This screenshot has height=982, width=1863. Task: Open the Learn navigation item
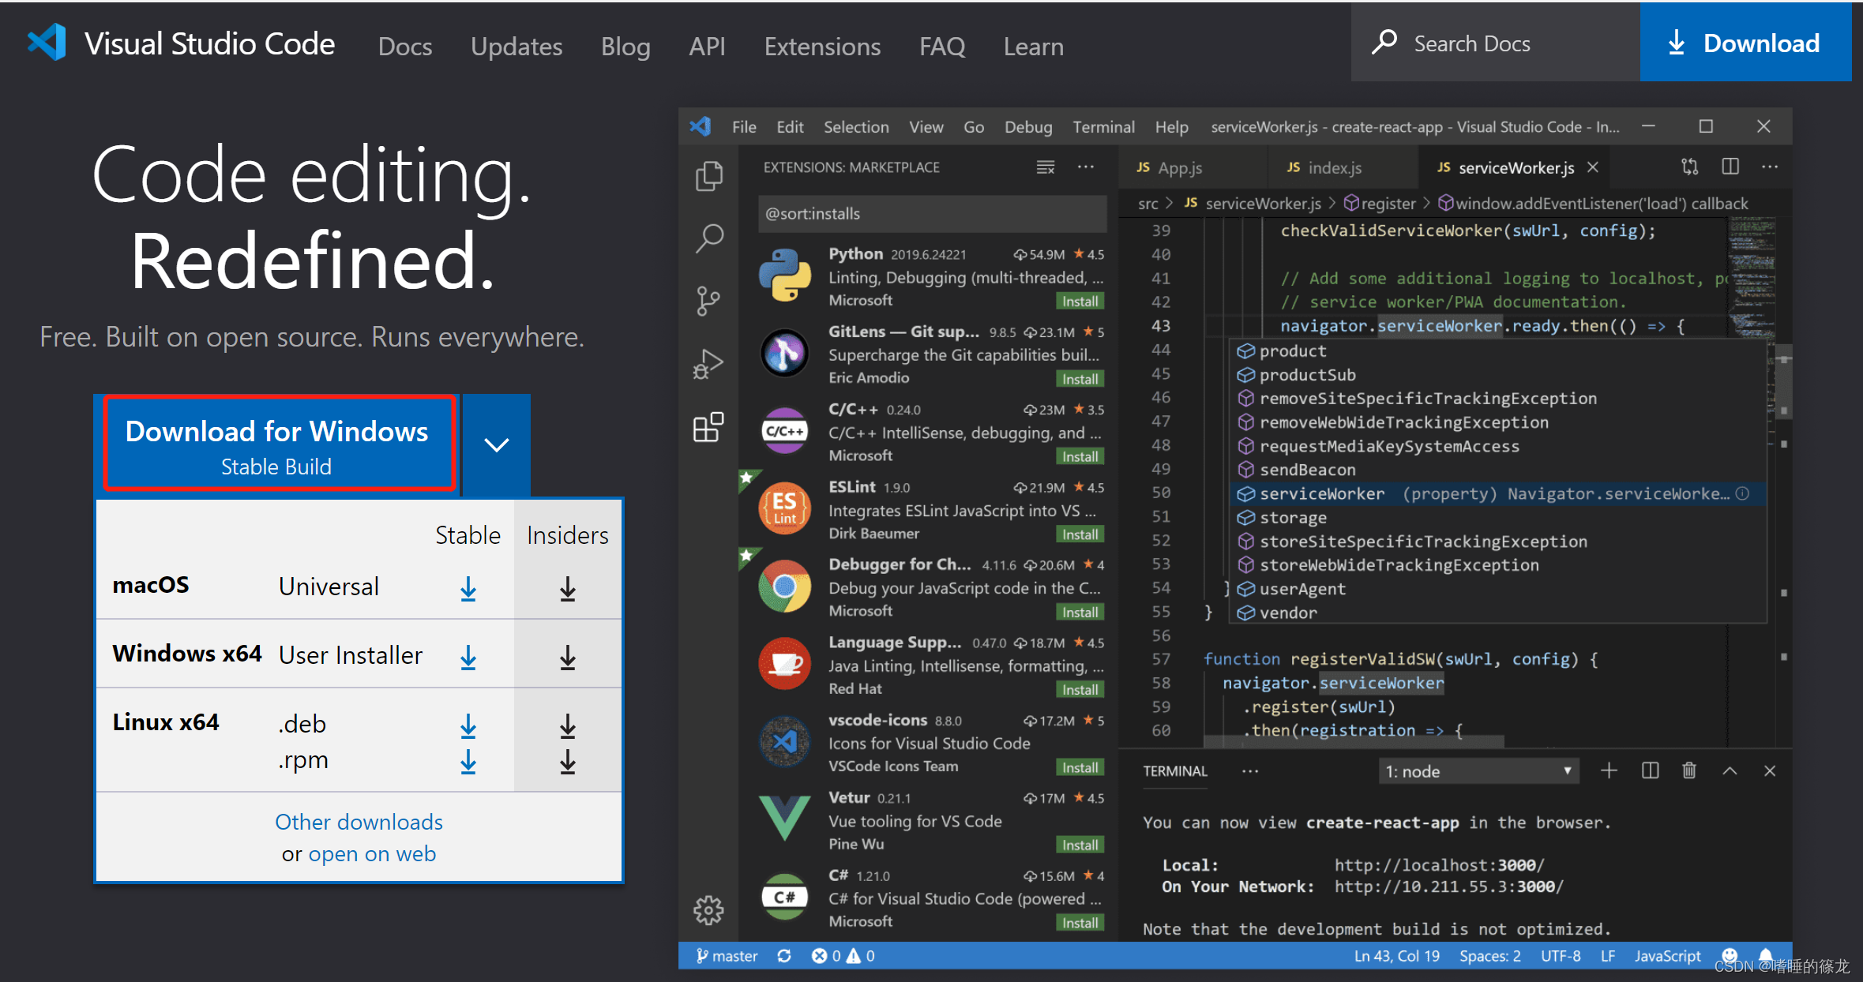click(x=1033, y=47)
